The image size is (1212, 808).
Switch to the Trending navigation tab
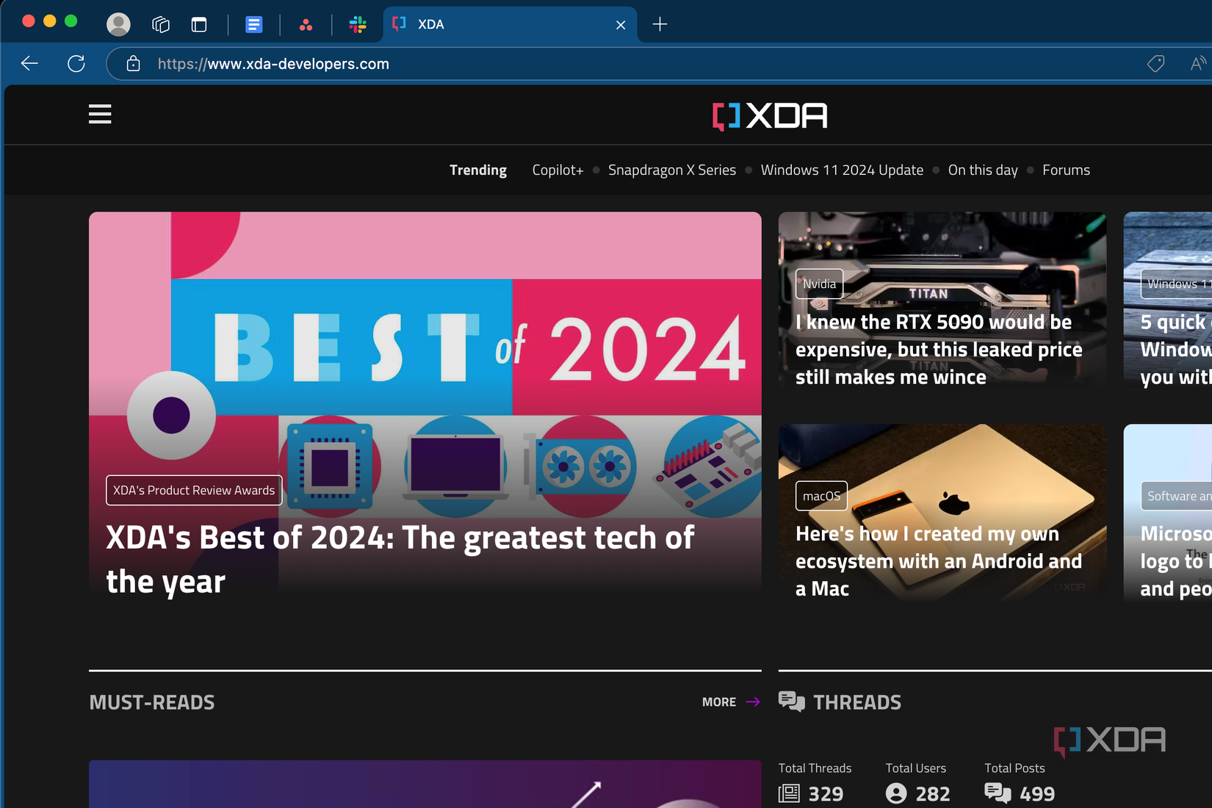pyautogui.click(x=477, y=170)
